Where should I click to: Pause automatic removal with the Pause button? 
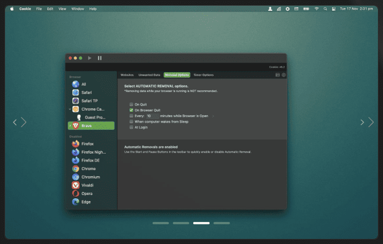tap(99, 58)
